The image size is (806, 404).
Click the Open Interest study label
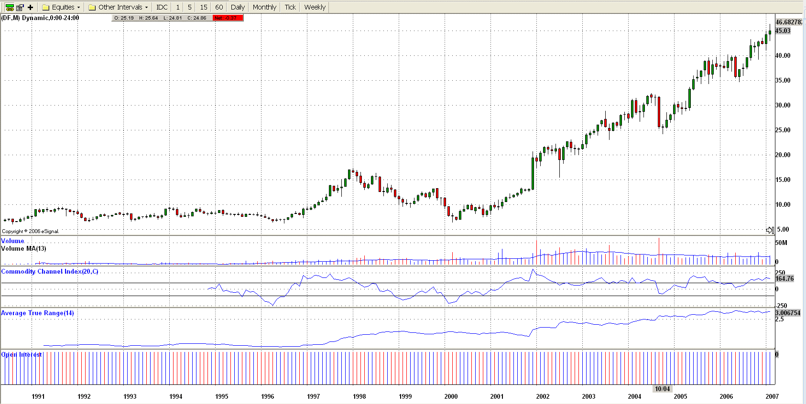22,354
